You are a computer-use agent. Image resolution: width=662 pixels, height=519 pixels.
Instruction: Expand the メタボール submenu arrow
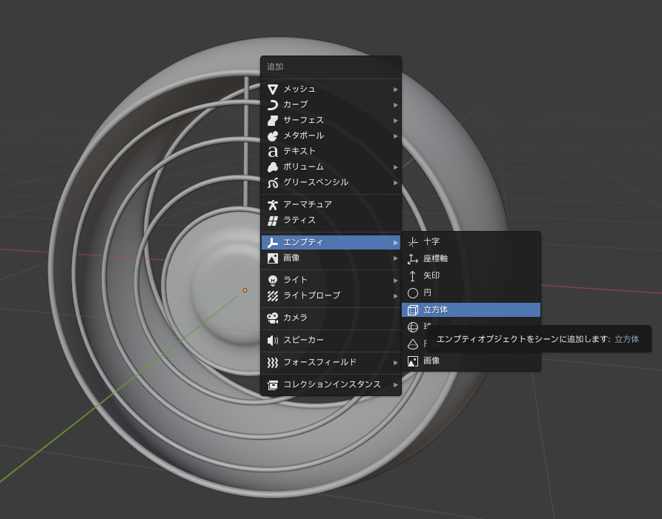pyautogui.click(x=396, y=136)
